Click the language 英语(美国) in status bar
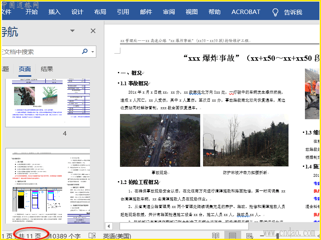 point(117,236)
